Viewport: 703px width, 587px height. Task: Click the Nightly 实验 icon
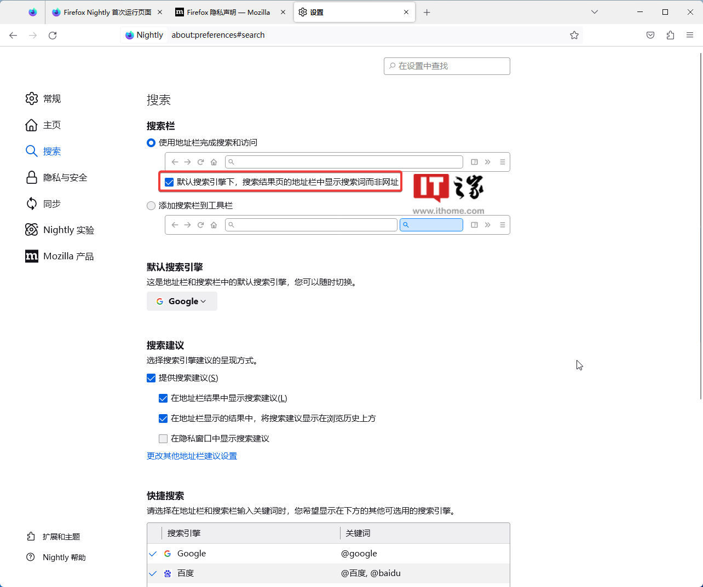click(32, 230)
